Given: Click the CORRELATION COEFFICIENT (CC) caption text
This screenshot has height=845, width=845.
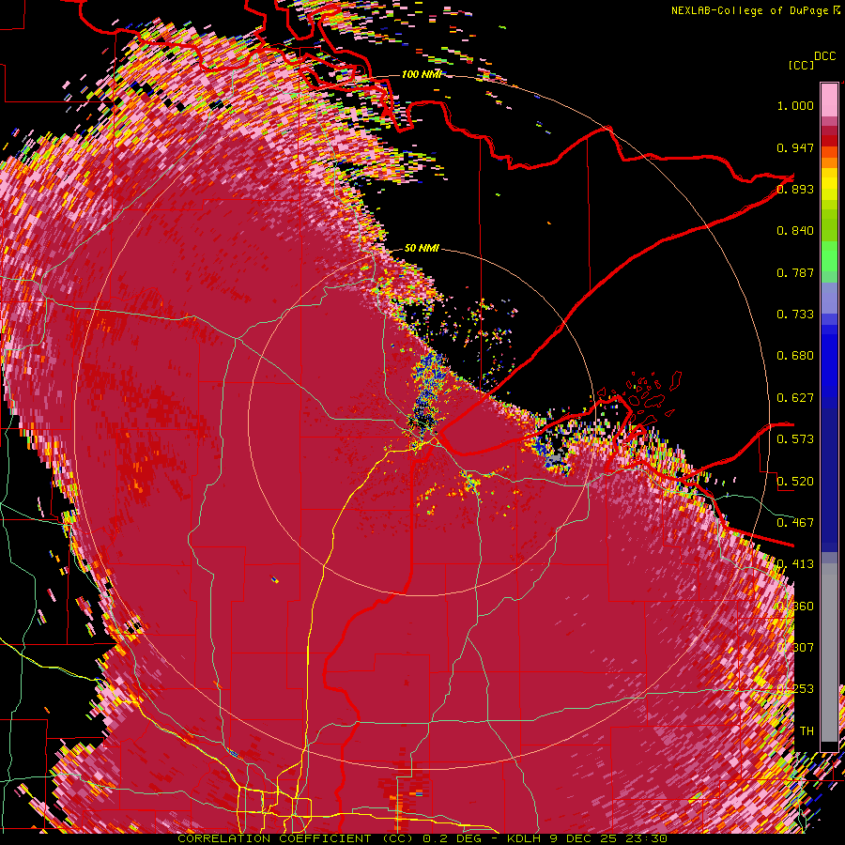Looking at the screenshot, I should 296,838.
